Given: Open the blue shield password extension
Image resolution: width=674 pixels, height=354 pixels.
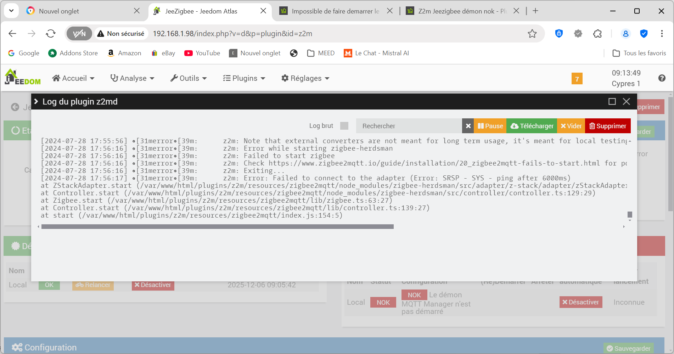Looking at the screenshot, I should (559, 34).
